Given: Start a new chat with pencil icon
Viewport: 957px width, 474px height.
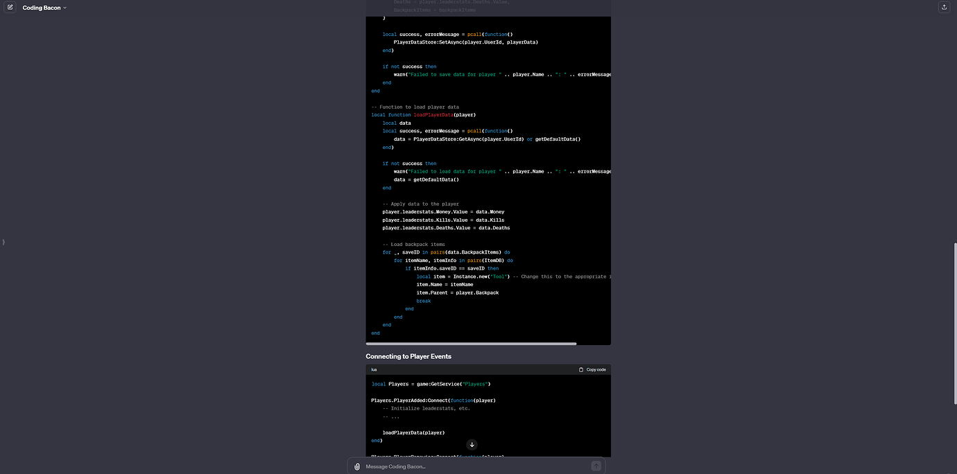Looking at the screenshot, I should 10,8.
